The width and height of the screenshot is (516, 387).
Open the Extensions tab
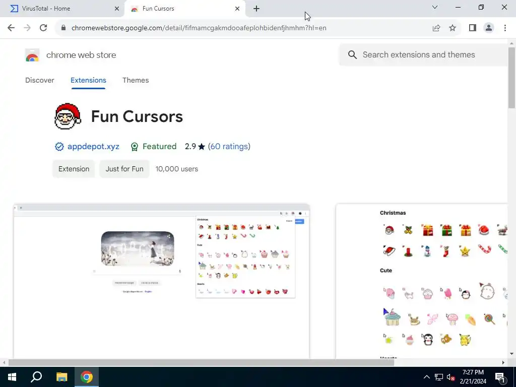(x=88, y=80)
